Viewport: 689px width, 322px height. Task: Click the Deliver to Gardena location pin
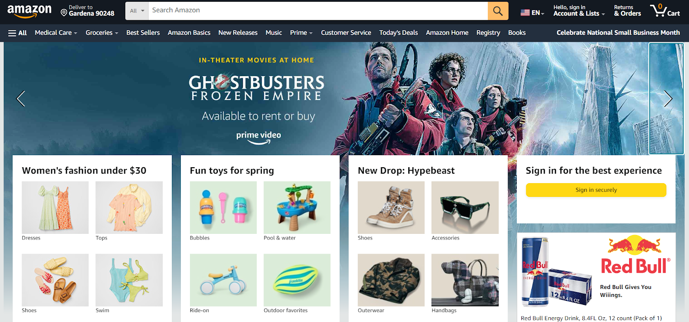(64, 13)
